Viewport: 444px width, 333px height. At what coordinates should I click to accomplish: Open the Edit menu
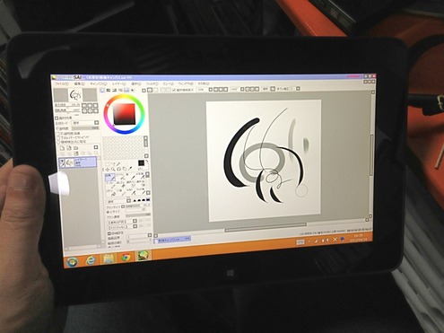pyautogui.click(x=79, y=83)
